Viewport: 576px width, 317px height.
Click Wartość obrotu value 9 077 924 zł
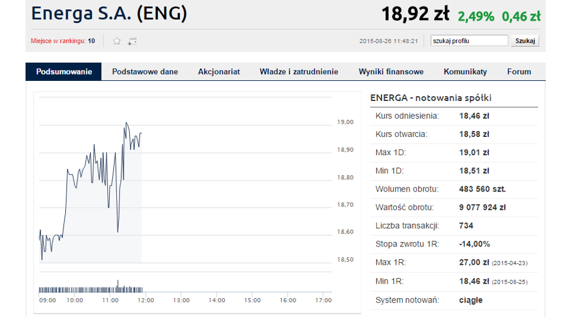click(x=482, y=207)
